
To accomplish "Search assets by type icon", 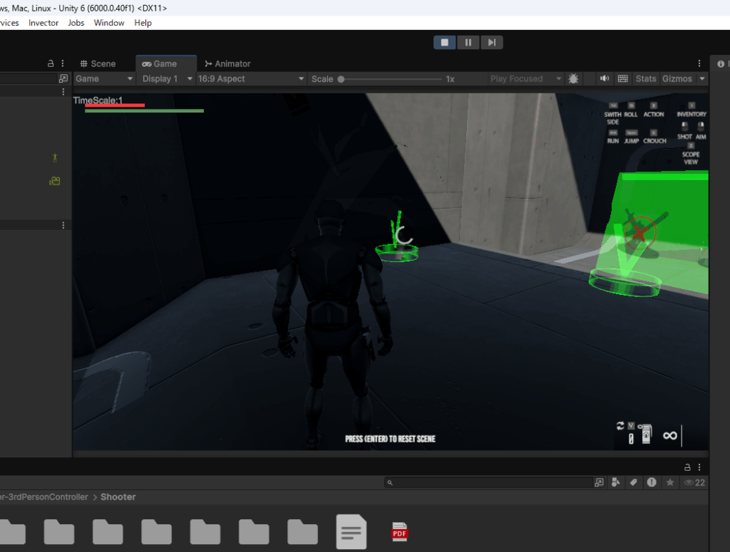I will coord(615,483).
